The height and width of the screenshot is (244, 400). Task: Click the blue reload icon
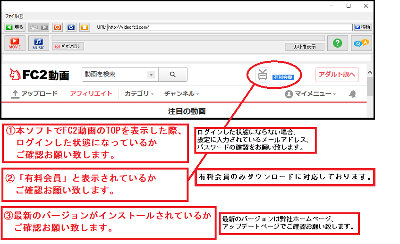(71, 27)
